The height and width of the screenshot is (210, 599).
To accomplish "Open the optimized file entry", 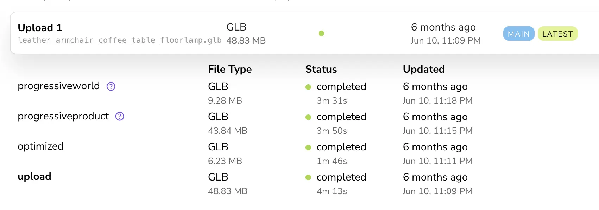I will pos(40,146).
